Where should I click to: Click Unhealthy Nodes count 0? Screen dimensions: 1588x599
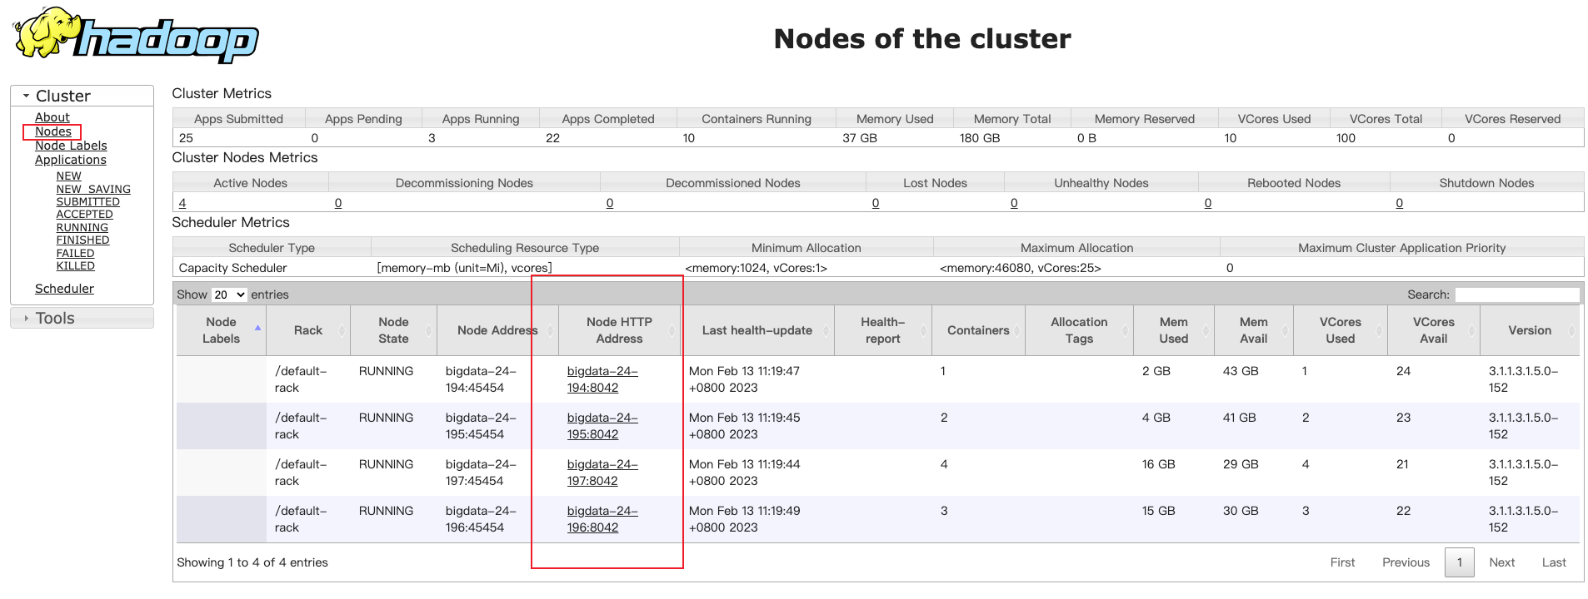pyautogui.click(x=1014, y=203)
